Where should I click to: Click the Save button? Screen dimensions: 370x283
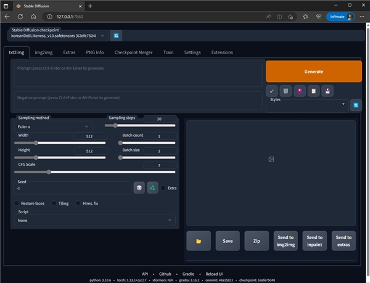pyautogui.click(x=228, y=241)
